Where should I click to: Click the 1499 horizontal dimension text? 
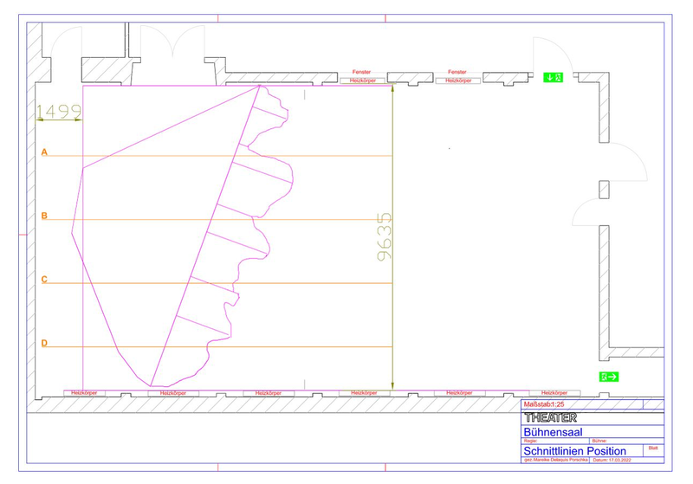click(59, 111)
